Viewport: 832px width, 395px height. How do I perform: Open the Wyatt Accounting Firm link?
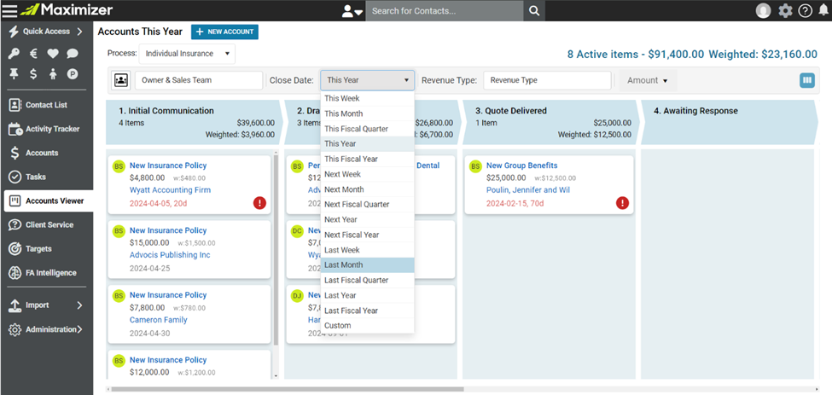coord(170,189)
